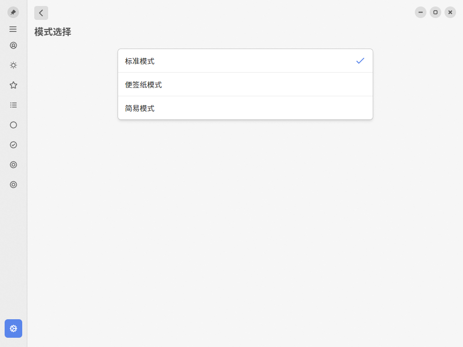Image resolution: width=463 pixels, height=347 pixels.
Task: Open the circled checkmark (completed) icon
Action: coord(13,145)
